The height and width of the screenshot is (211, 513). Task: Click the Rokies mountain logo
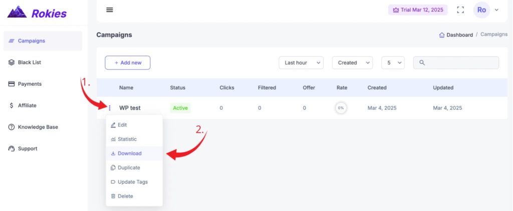pos(17,12)
